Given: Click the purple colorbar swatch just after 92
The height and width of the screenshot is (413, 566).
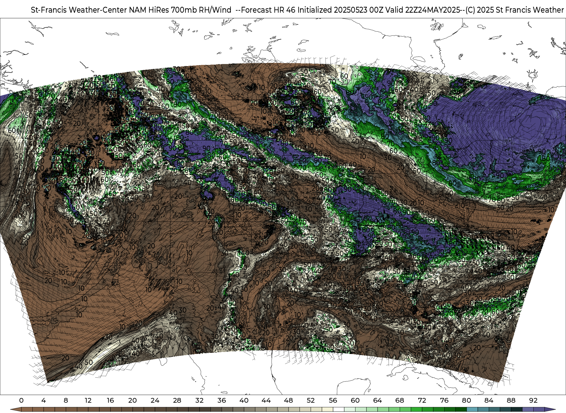Looking at the screenshot, I should tap(539, 409).
